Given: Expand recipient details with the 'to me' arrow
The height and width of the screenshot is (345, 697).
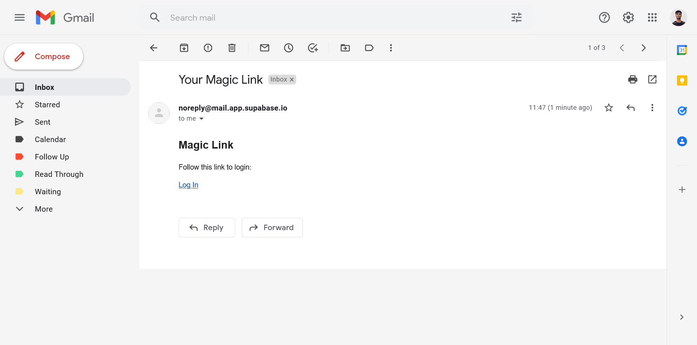Looking at the screenshot, I should click(x=202, y=118).
